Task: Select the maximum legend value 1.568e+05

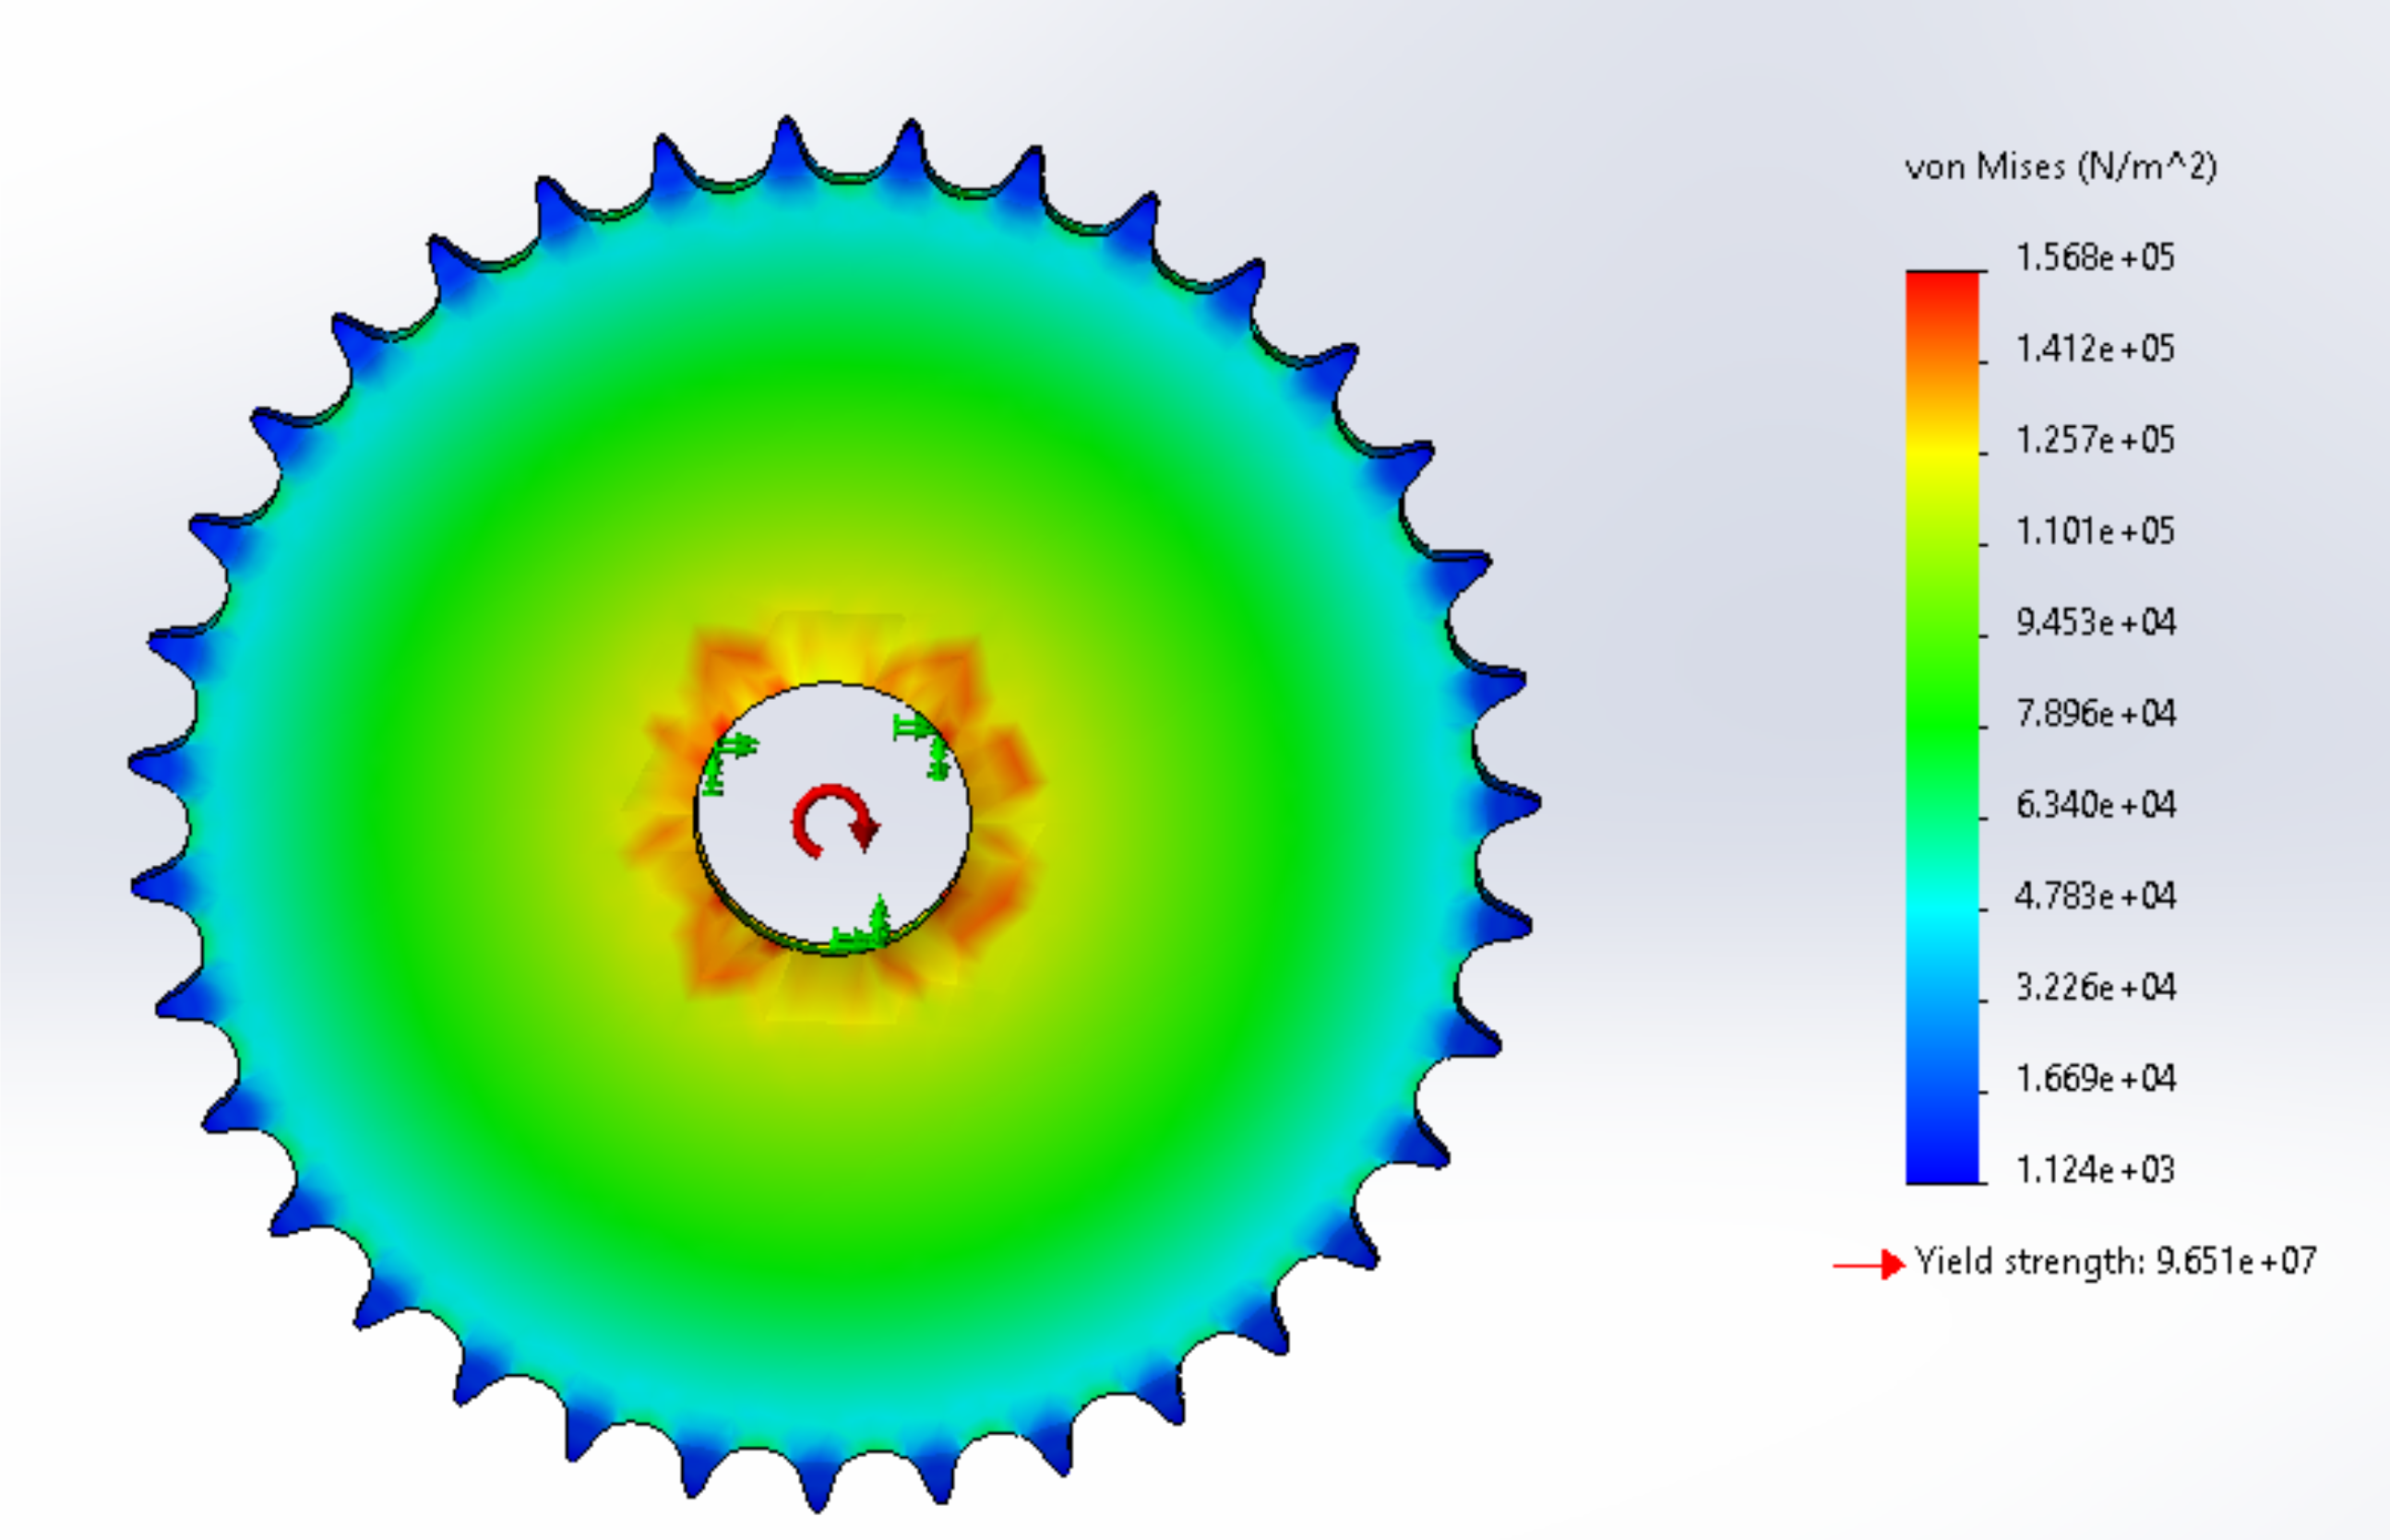Action: point(2095,258)
